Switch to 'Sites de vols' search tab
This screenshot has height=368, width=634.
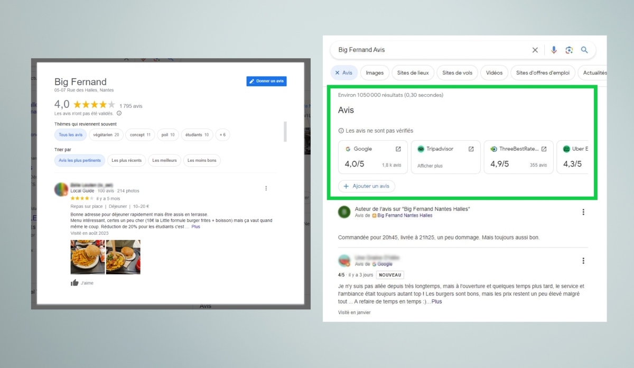tap(458, 73)
